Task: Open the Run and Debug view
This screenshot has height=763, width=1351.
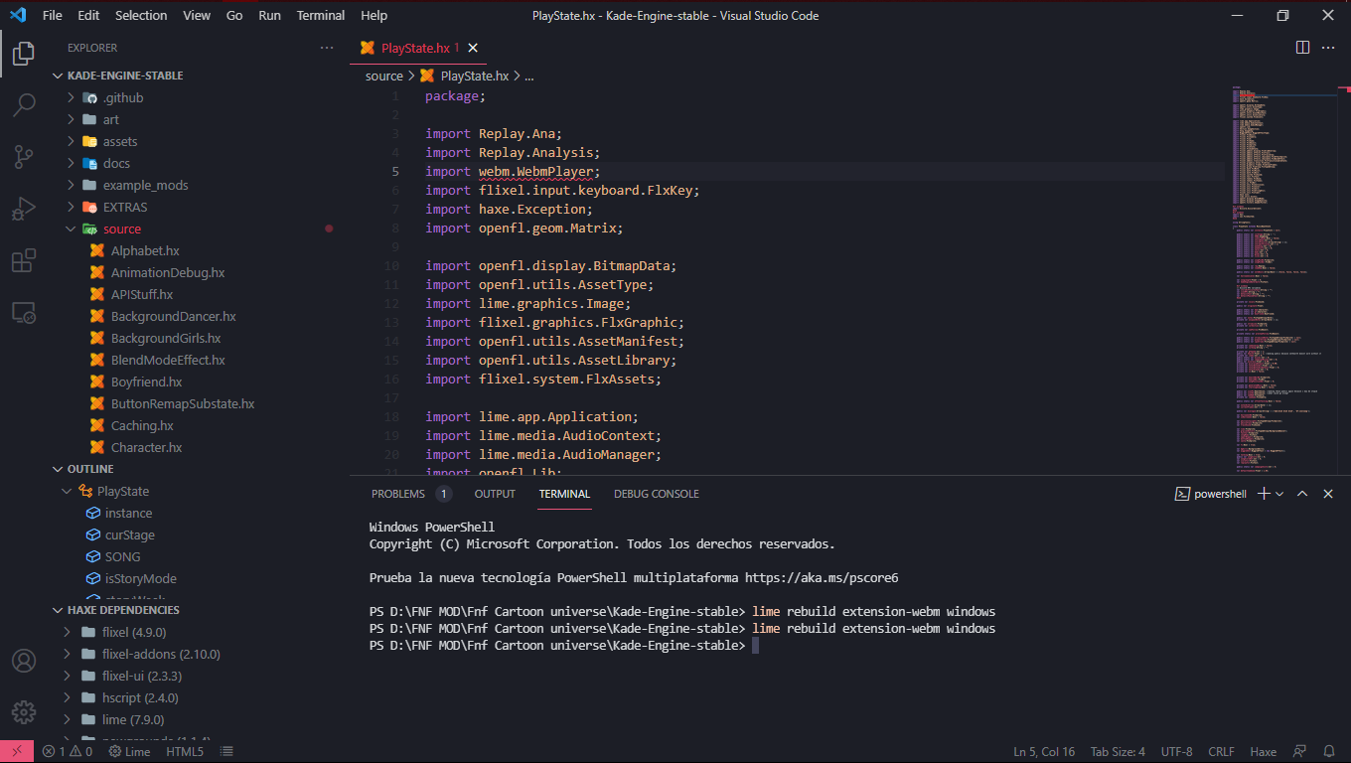Action: click(x=24, y=208)
